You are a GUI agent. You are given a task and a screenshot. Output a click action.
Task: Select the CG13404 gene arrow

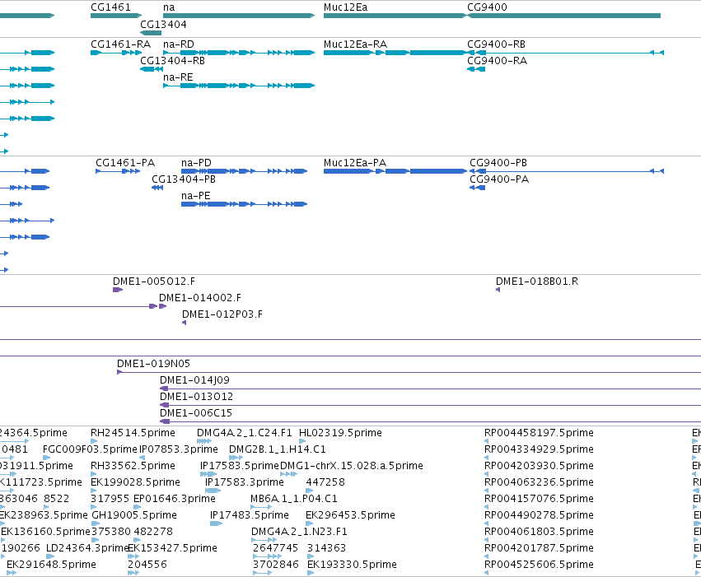pyautogui.click(x=151, y=33)
